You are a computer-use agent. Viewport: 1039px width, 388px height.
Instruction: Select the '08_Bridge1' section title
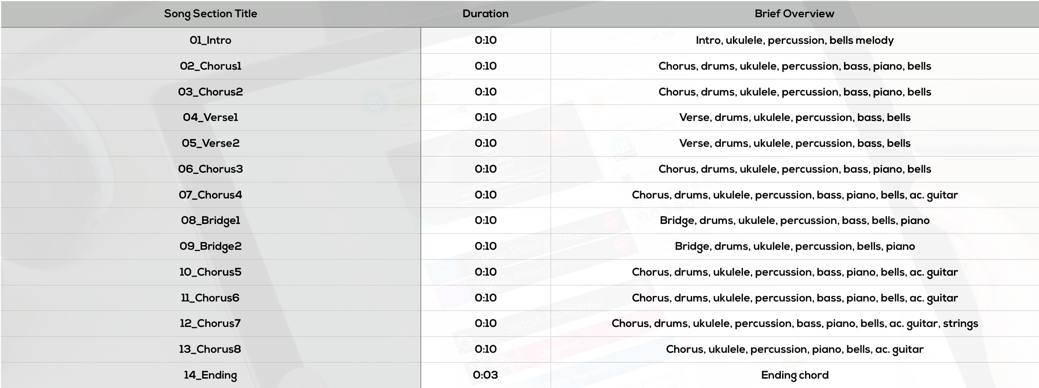pos(210,220)
